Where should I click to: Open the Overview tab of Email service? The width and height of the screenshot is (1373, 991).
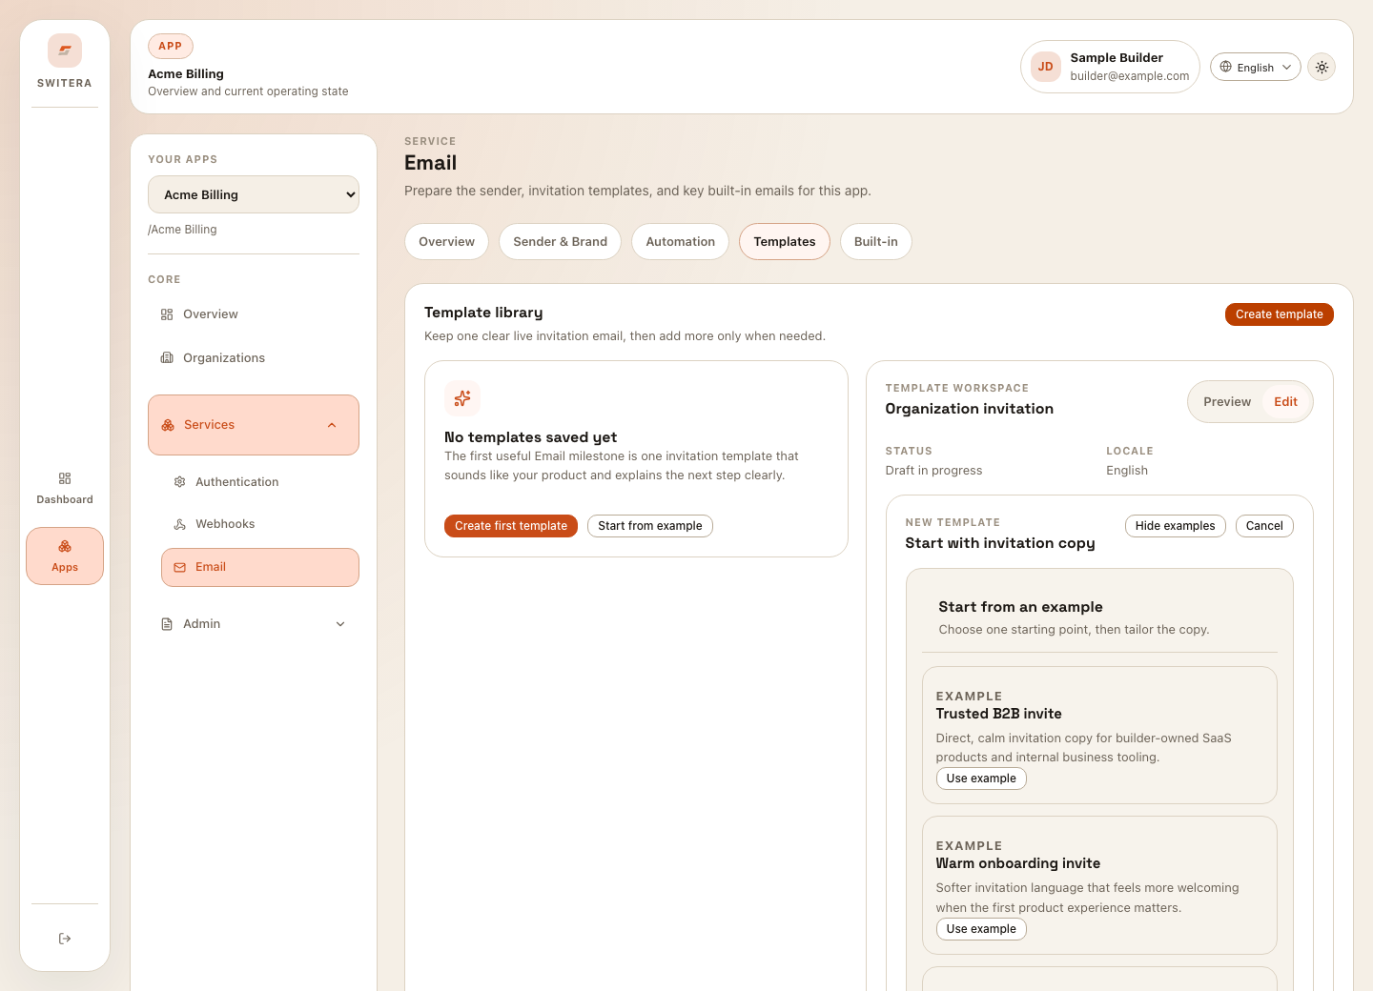pyautogui.click(x=446, y=242)
